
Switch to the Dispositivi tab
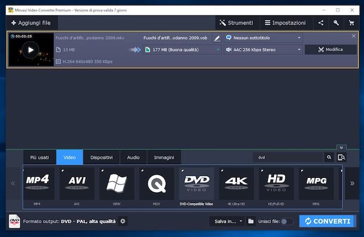[x=101, y=158]
